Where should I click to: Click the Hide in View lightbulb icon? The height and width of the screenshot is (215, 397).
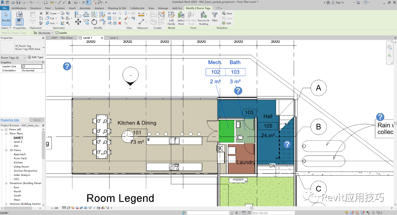[x=126, y=13]
